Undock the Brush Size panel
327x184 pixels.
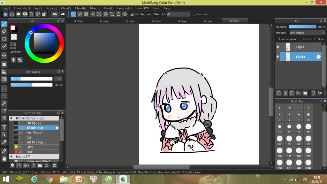321,101
